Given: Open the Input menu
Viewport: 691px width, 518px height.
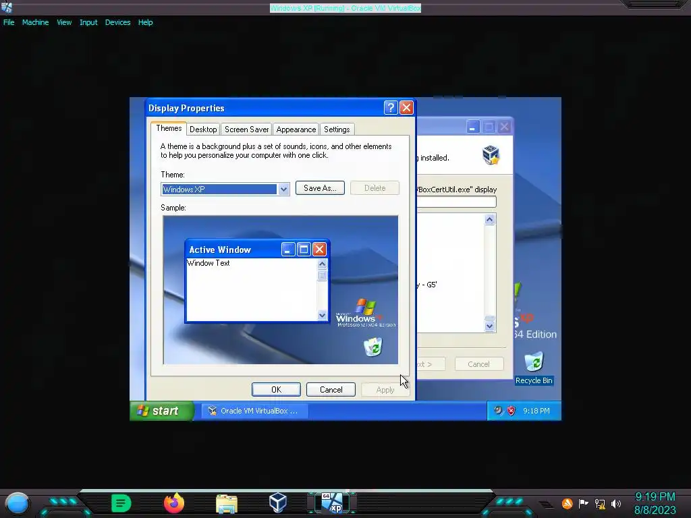Looking at the screenshot, I should [x=88, y=22].
